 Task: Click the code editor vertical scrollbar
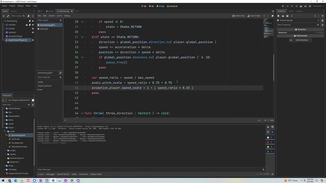[274, 68]
